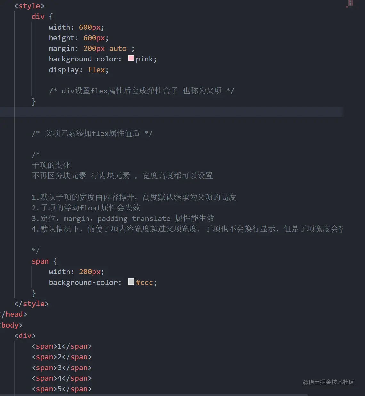Click the comment mentioning float属性会失效
Viewport: 365px width, 396px height.
pyautogui.click(x=86, y=208)
